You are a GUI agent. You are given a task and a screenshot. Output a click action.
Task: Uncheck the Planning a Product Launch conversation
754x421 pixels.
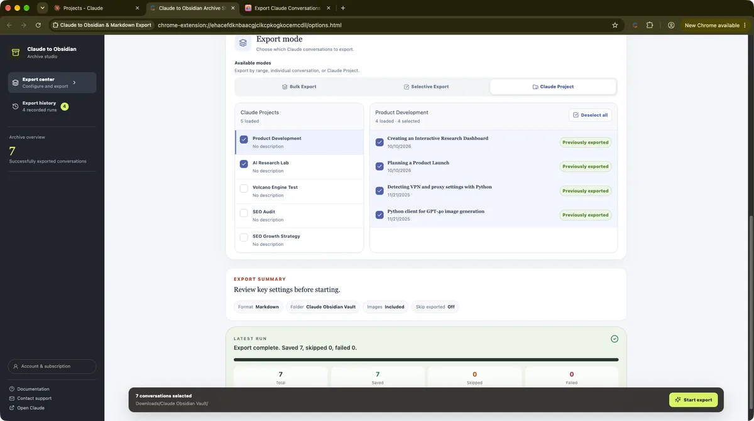[x=380, y=166]
